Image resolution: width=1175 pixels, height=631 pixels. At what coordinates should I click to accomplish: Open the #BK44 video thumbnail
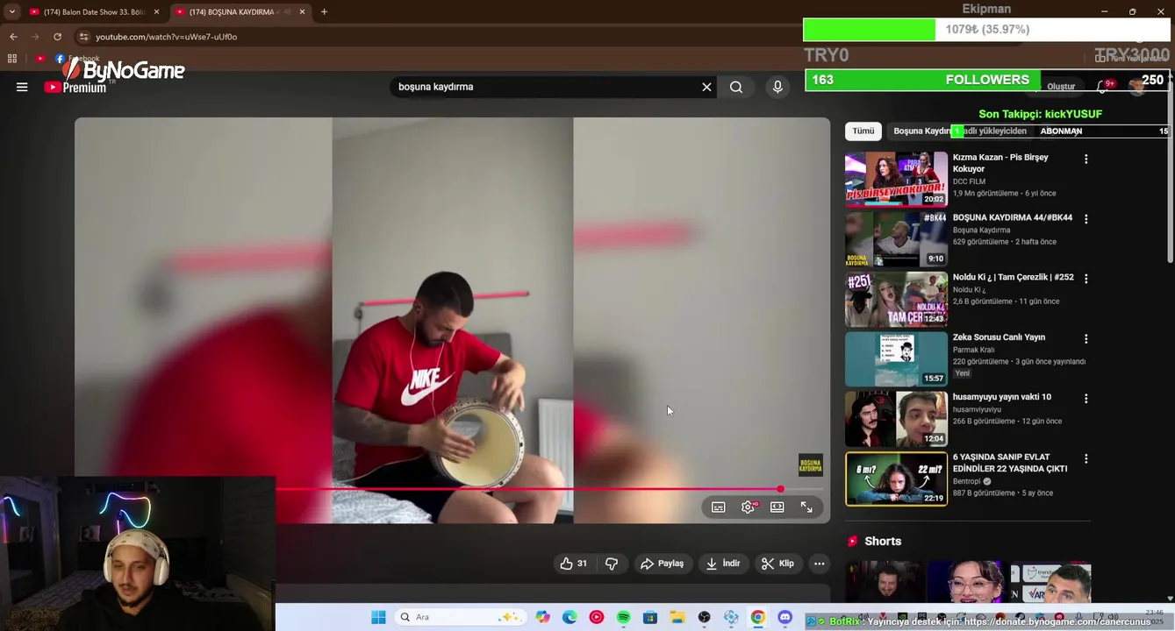(896, 238)
